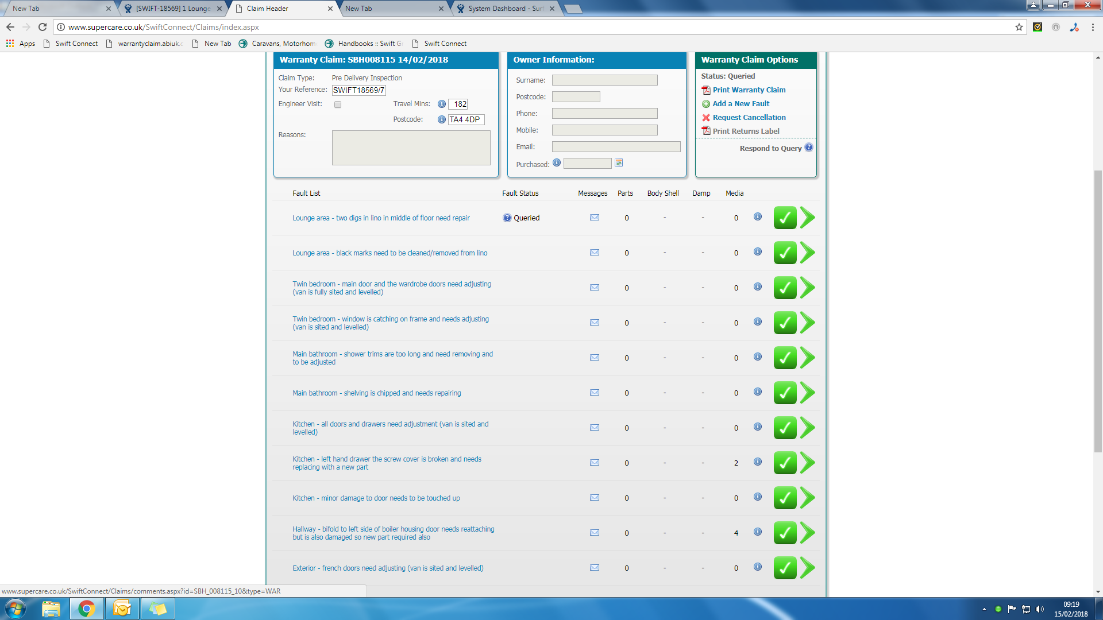Click green arrow for Kitchen screw cover fault
The height and width of the screenshot is (620, 1103).
click(x=807, y=463)
